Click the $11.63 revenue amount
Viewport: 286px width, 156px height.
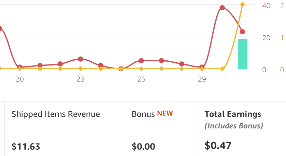coord(26,147)
